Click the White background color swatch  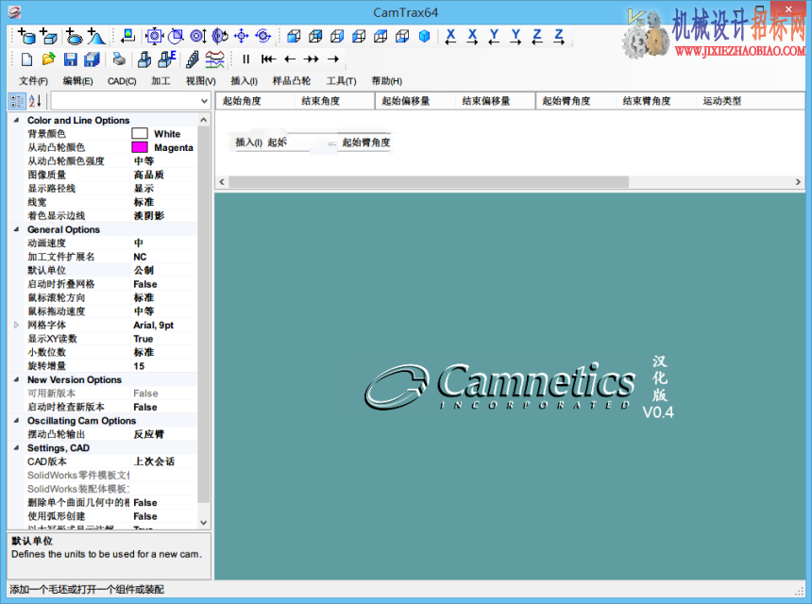(140, 134)
